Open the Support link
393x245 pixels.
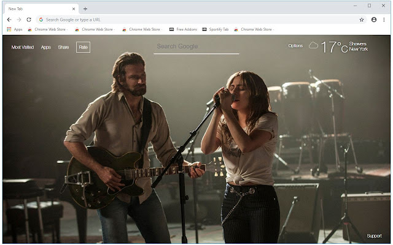coord(374,236)
